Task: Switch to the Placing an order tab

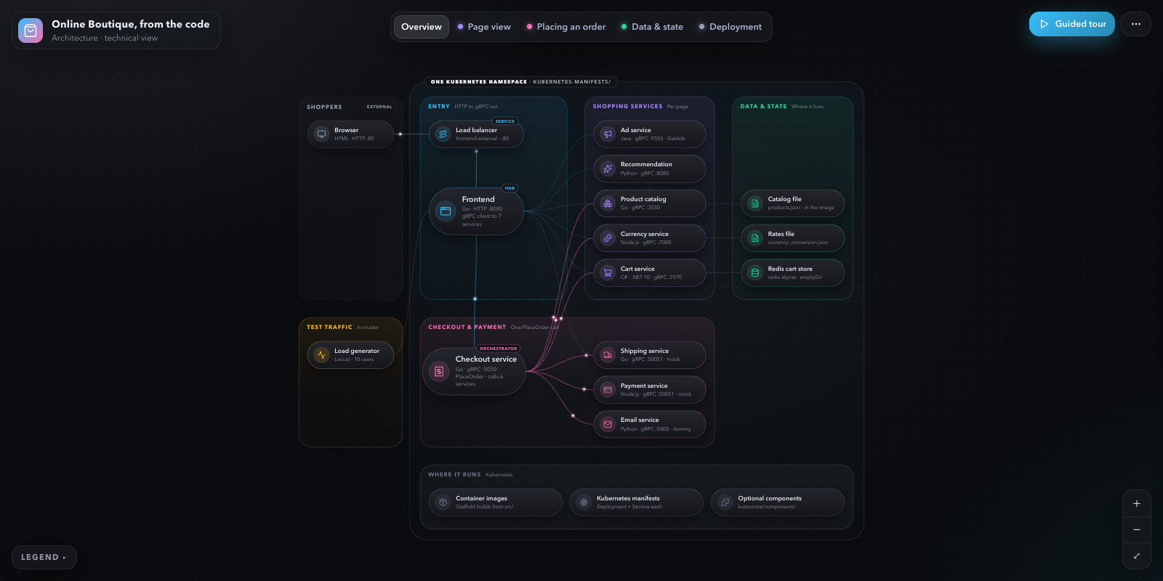Action: tap(566, 27)
